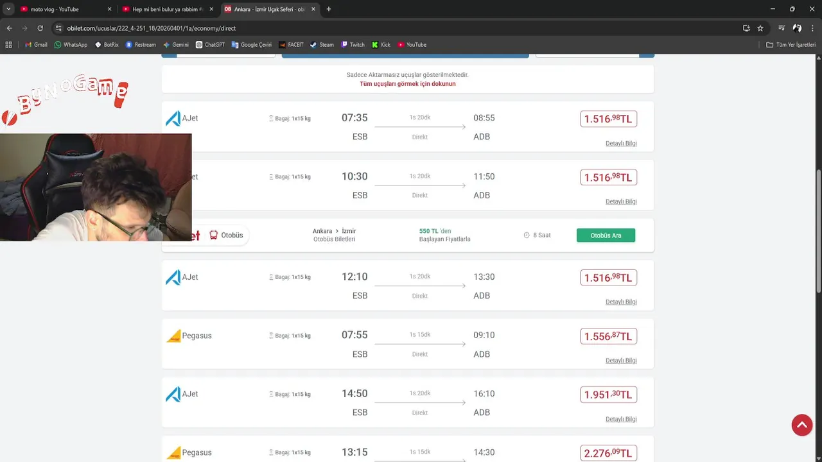Open the Steam bookmark
The image size is (822, 462).
click(322, 45)
